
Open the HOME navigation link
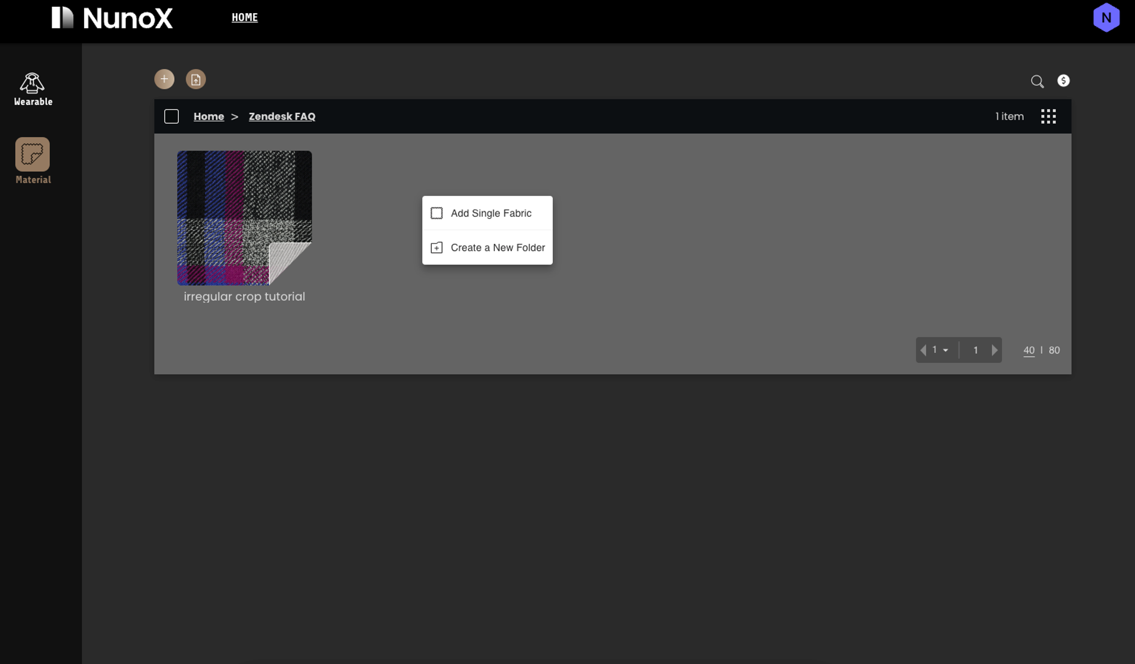tap(245, 18)
